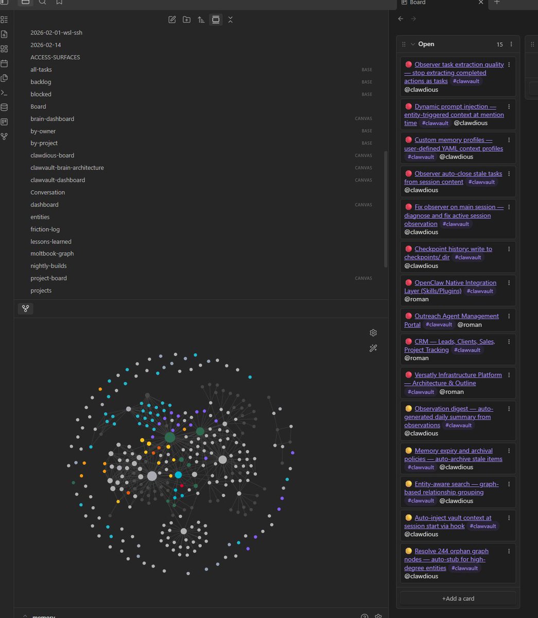Open brain-dashboard canvas file
This screenshot has width=538, height=618.
click(x=52, y=119)
